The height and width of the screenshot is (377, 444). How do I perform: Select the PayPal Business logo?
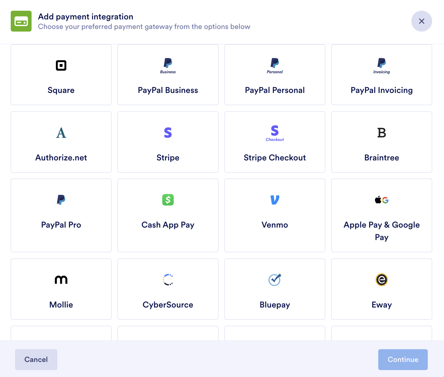168,66
